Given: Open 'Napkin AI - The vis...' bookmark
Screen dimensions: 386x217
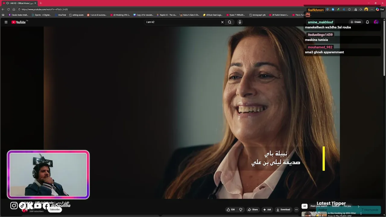Looking at the screenshot, I should pyautogui.click(x=166, y=15).
